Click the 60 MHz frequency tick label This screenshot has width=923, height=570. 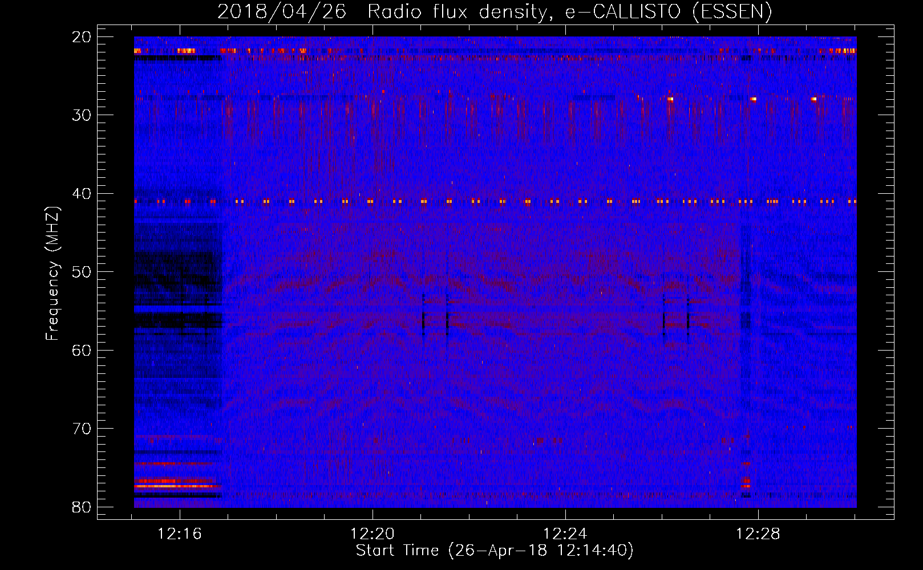[82, 350]
